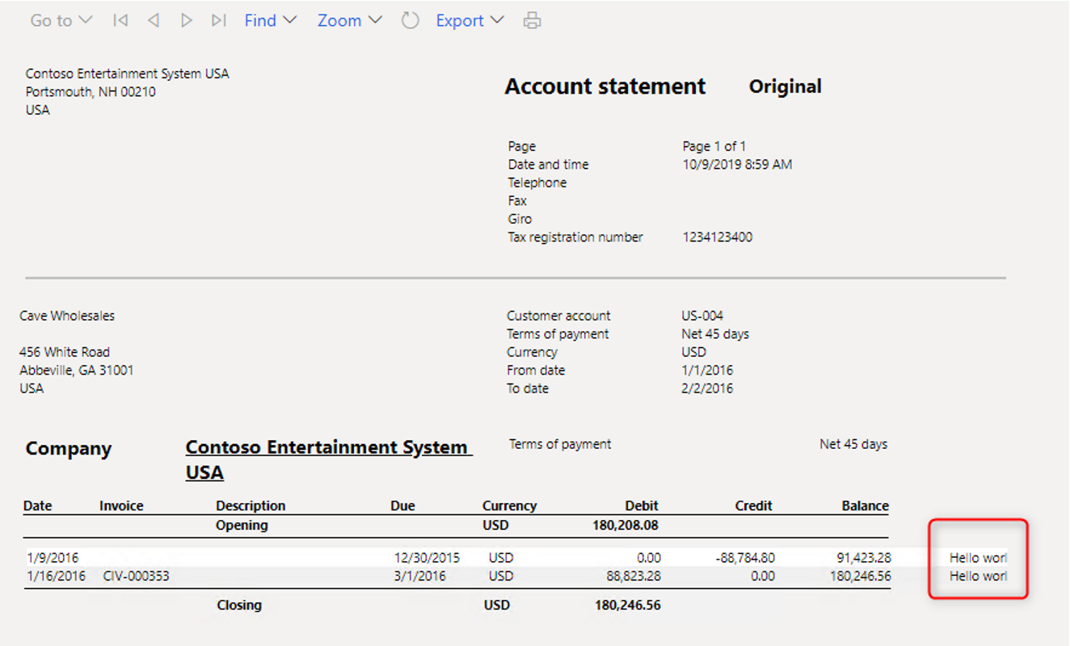Click the Tax registration number label
This screenshot has width=1070, height=646.
tap(575, 237)
